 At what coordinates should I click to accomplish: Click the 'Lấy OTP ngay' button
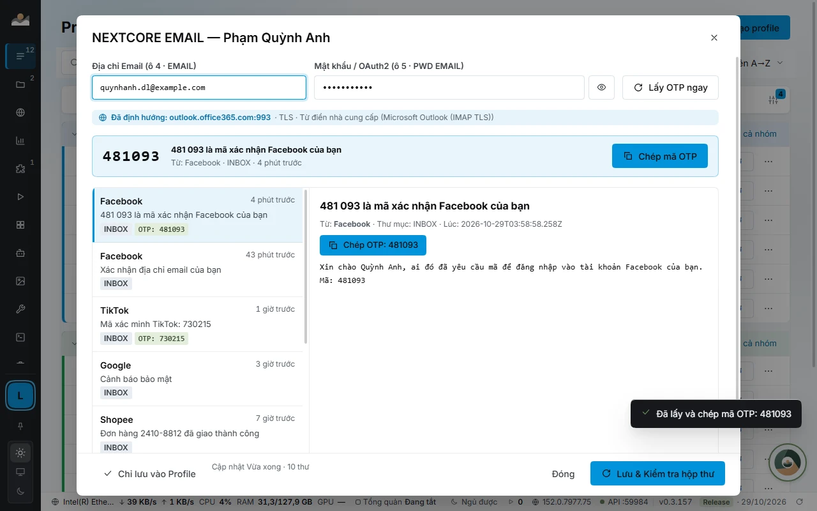[x=670, y=88]
